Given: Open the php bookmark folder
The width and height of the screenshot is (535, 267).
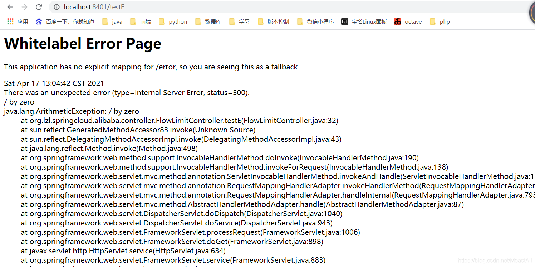Looking at the screenshot, I should 440,22.
